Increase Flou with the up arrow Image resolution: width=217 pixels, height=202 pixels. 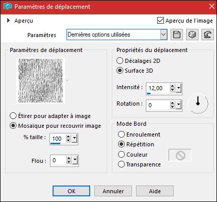(69, 158)
